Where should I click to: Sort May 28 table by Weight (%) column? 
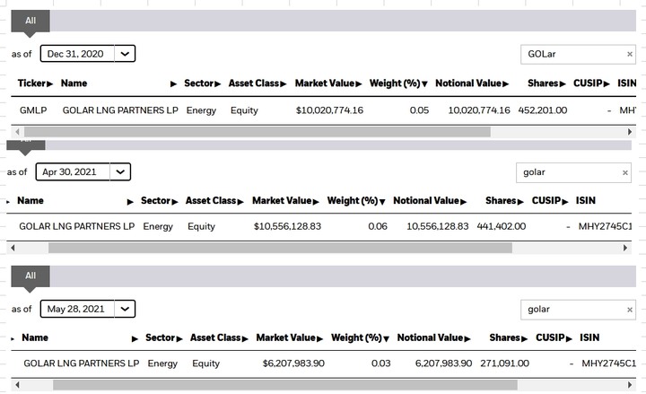[x=360, y=338]
